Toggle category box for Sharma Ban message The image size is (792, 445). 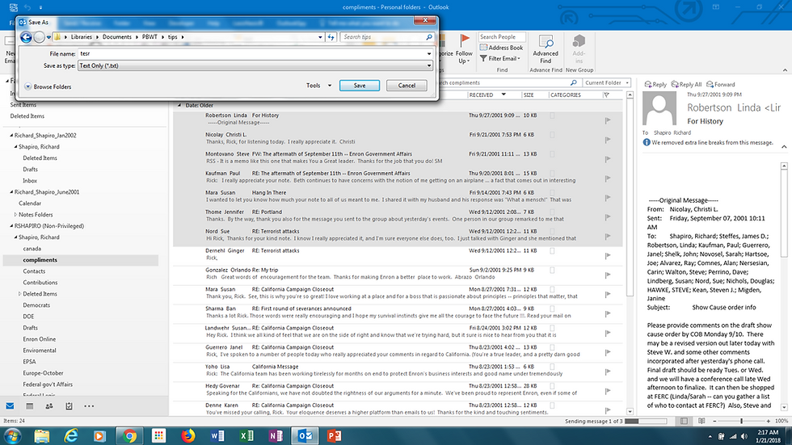552,309
